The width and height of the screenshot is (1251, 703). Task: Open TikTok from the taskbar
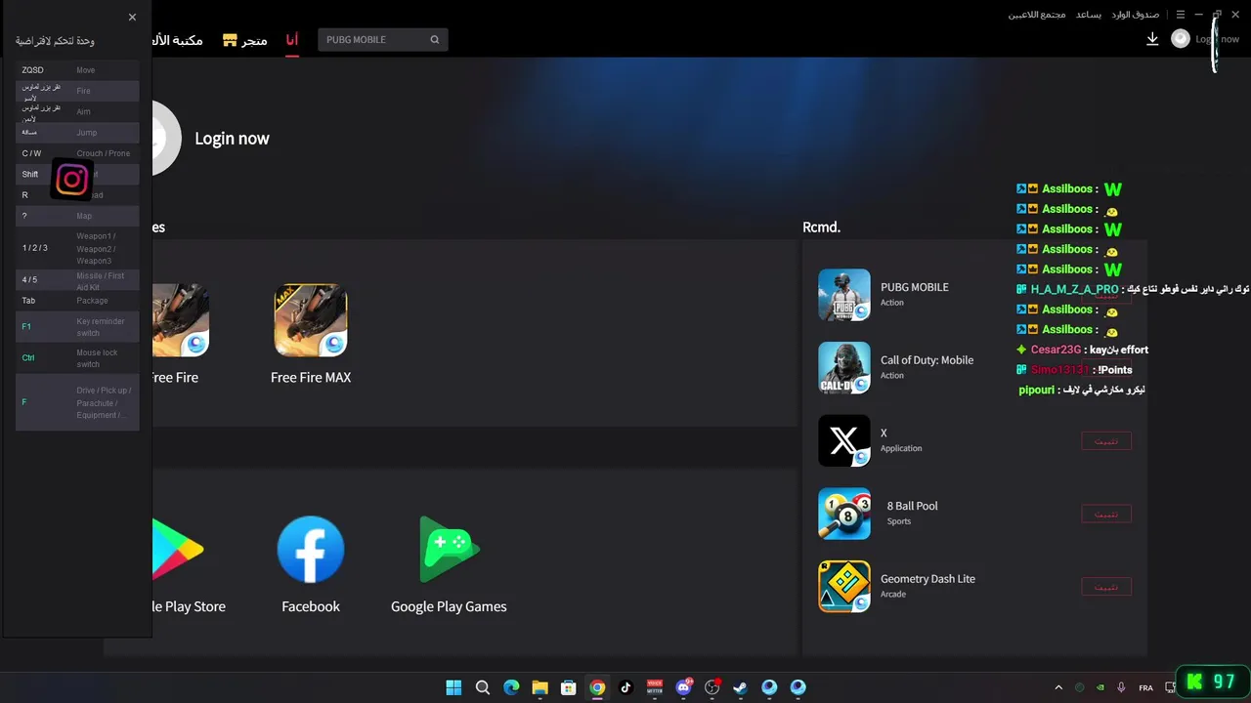[x=625, y=687]
